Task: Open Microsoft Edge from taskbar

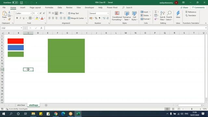Action: click(x=63, y=114)
